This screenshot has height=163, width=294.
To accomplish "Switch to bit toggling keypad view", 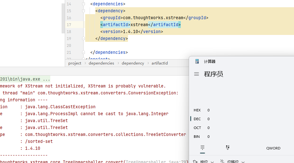I will [x=227, y=147].
